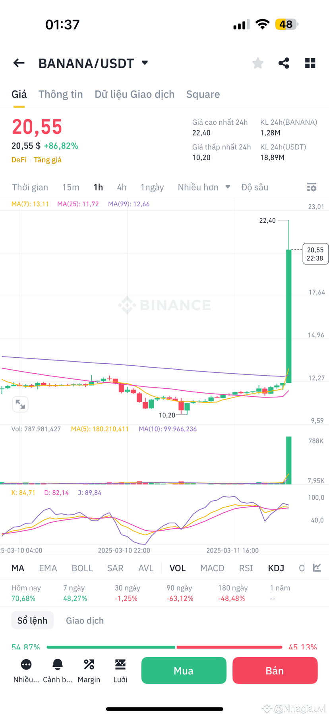Image resolution: width=329 pixels, height=717 pixels.
Task: Tap the Tăng giá tag
Action: (x=48, y=160)
